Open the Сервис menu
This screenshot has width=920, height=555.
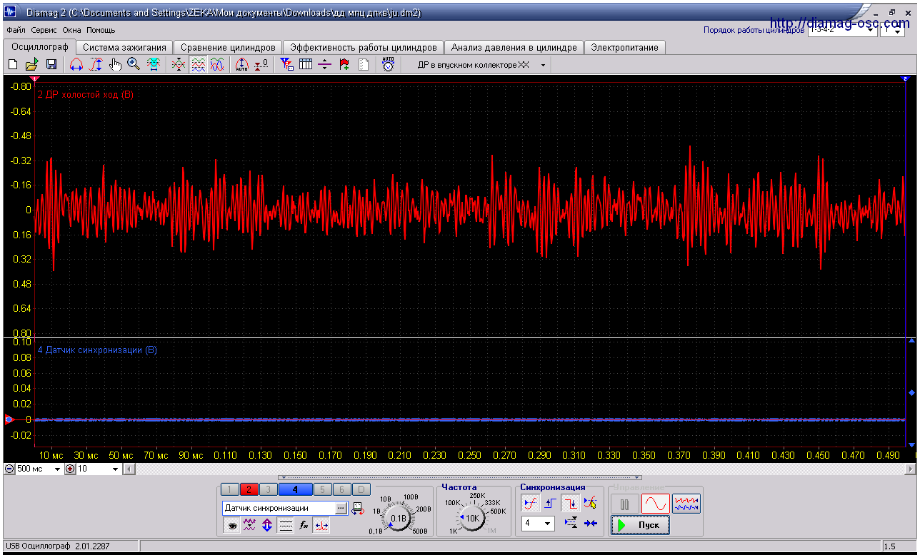click(44, 30)
